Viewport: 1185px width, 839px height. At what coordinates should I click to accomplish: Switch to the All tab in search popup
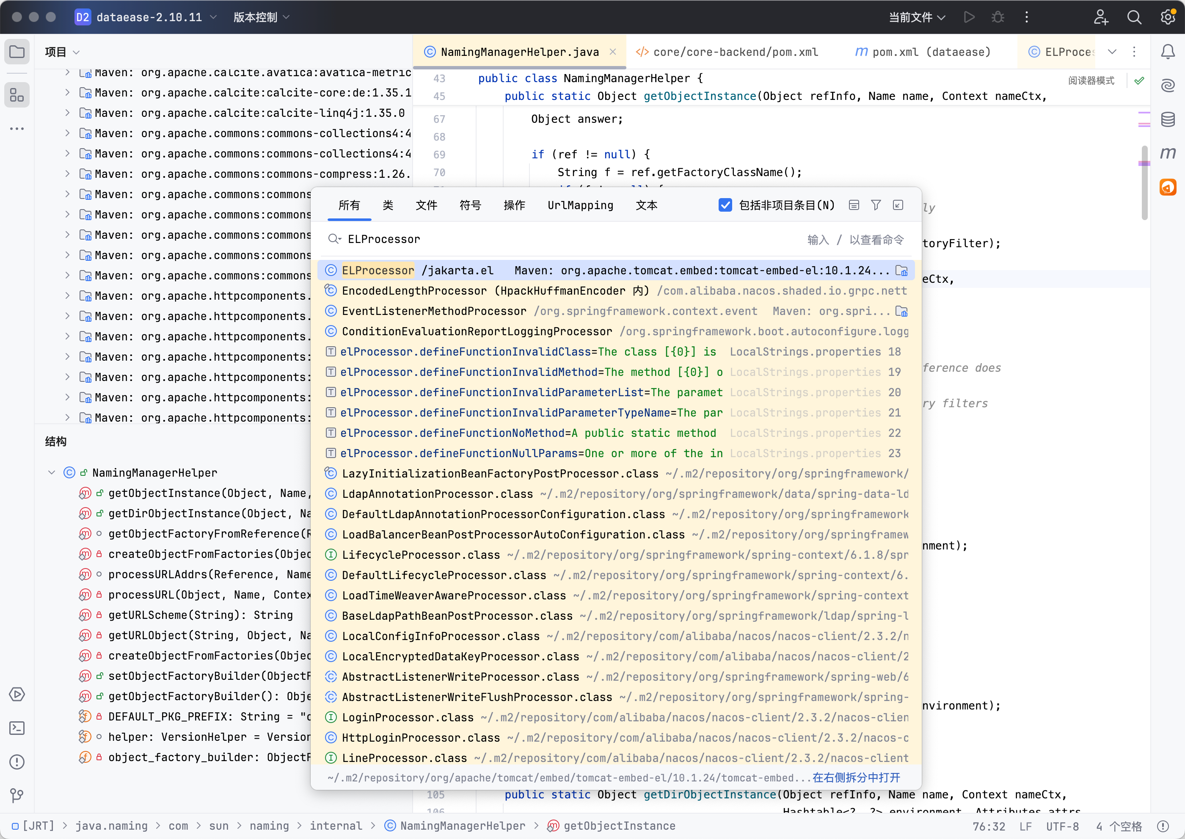pyautogui.click(x=349, y=205)
